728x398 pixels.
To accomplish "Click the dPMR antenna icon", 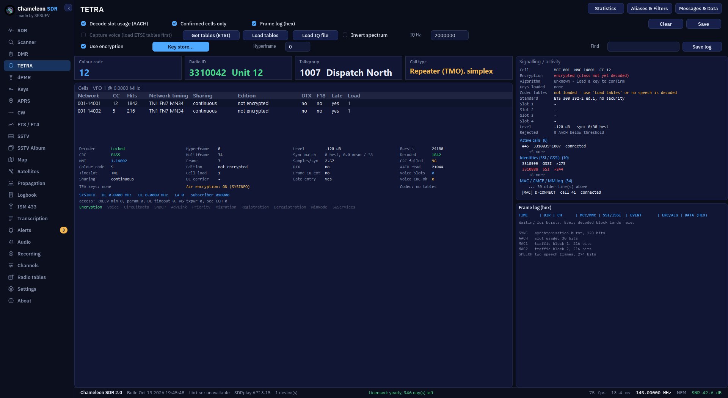I will (11, 77).
